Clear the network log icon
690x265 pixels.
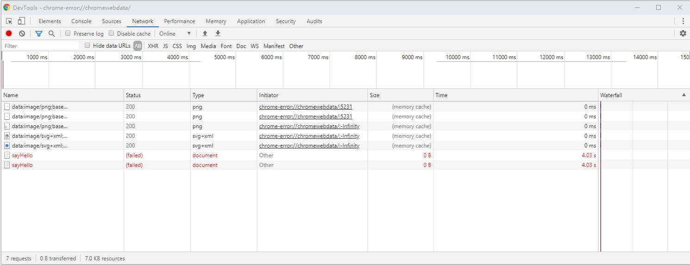point(22,33)
